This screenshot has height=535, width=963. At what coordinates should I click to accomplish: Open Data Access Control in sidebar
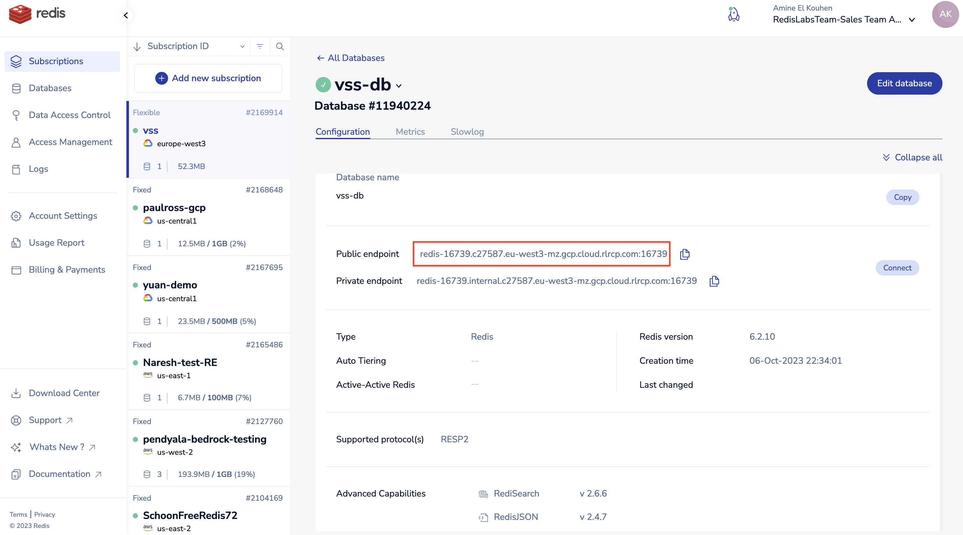coord(70,115)
